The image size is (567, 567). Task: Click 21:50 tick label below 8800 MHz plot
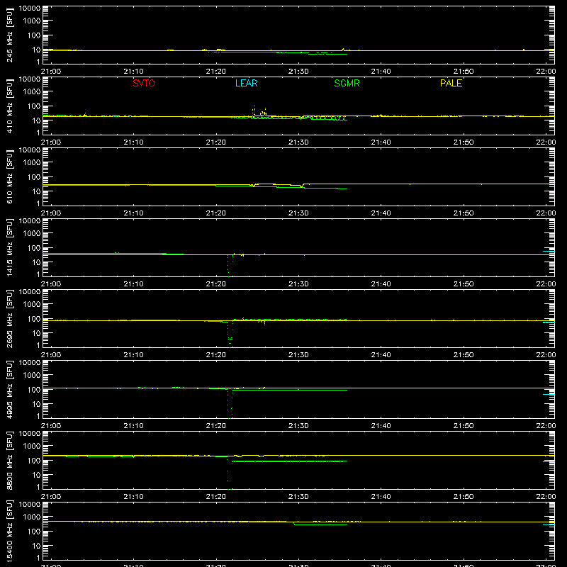(464, 497)
